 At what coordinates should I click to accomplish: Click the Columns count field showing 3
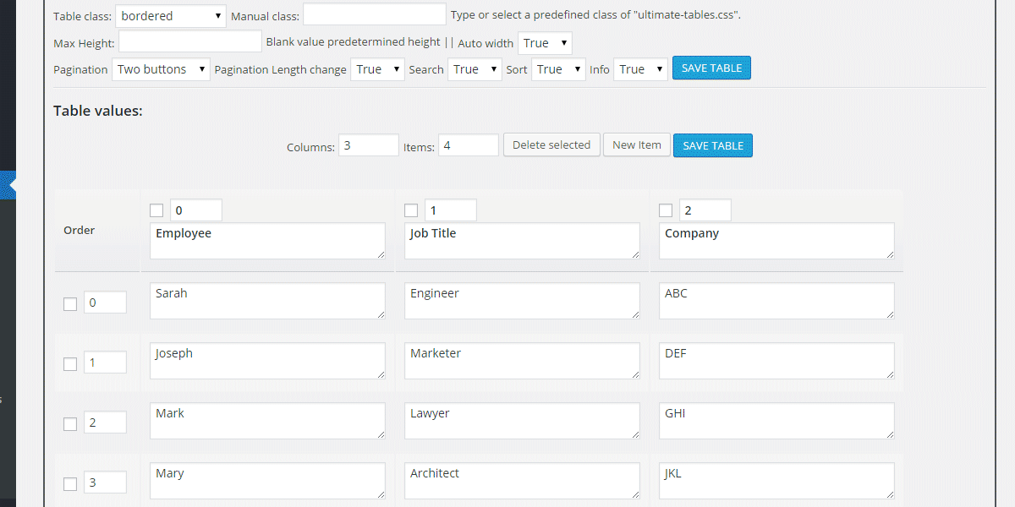[367, 144]
